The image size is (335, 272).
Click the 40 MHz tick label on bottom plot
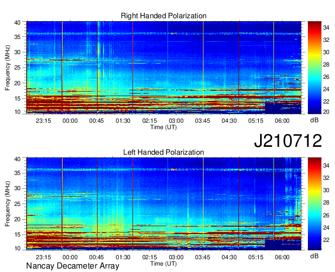click(x=17, y=159)
